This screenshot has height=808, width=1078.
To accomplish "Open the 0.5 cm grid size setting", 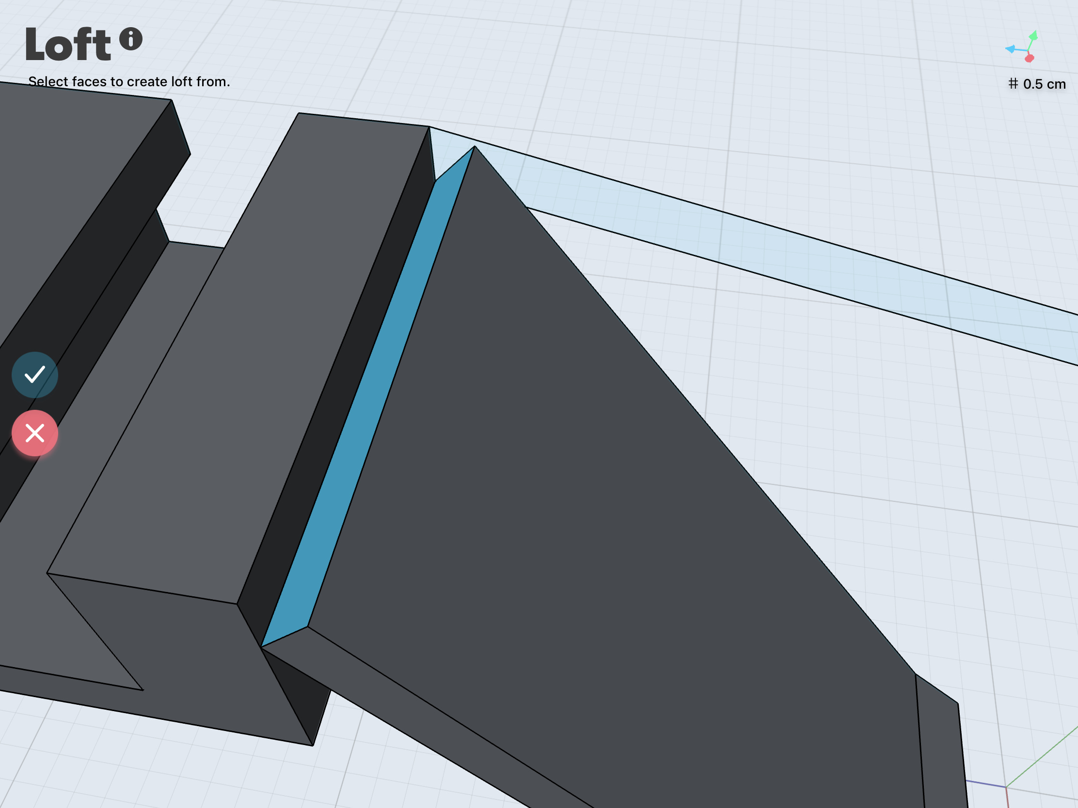I will coord(1037,84).
